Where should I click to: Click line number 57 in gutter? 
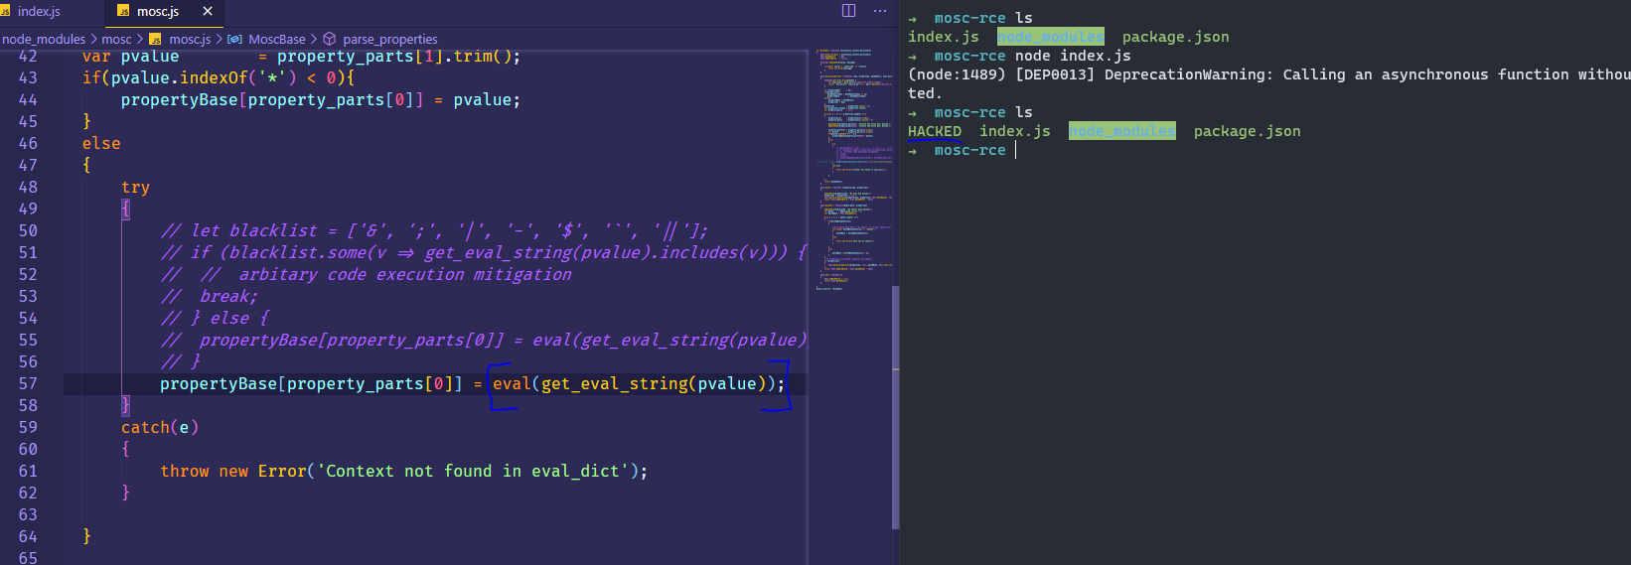coord(28,383)
